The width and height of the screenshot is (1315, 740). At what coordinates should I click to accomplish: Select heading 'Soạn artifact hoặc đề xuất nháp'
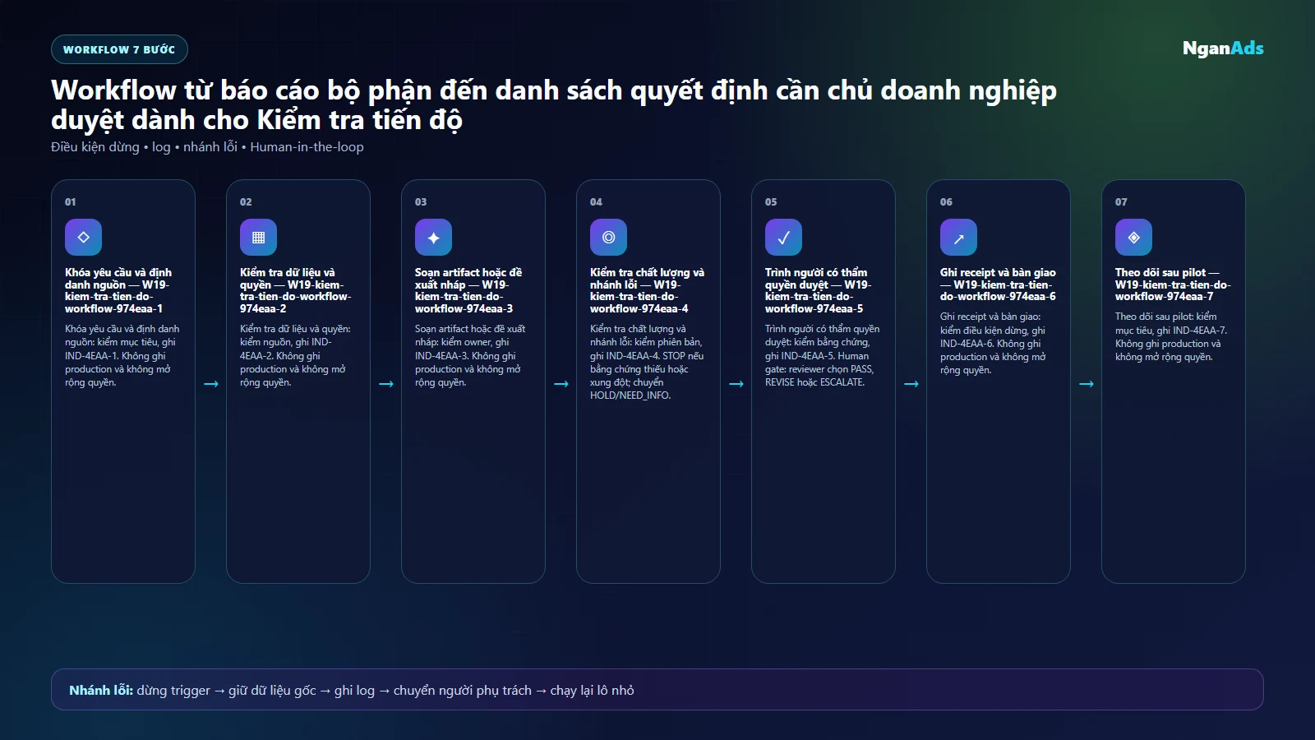[468, 279]
